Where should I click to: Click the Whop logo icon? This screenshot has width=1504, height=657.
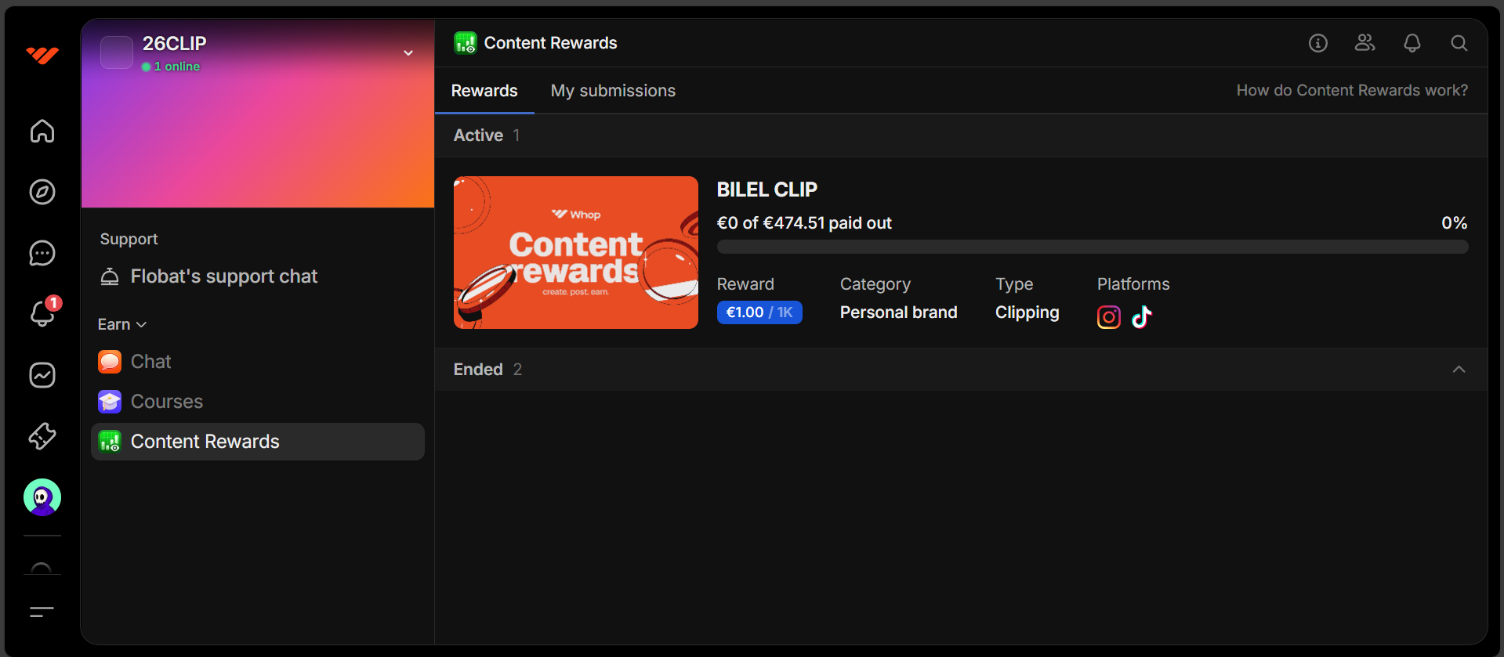point(42,55)
